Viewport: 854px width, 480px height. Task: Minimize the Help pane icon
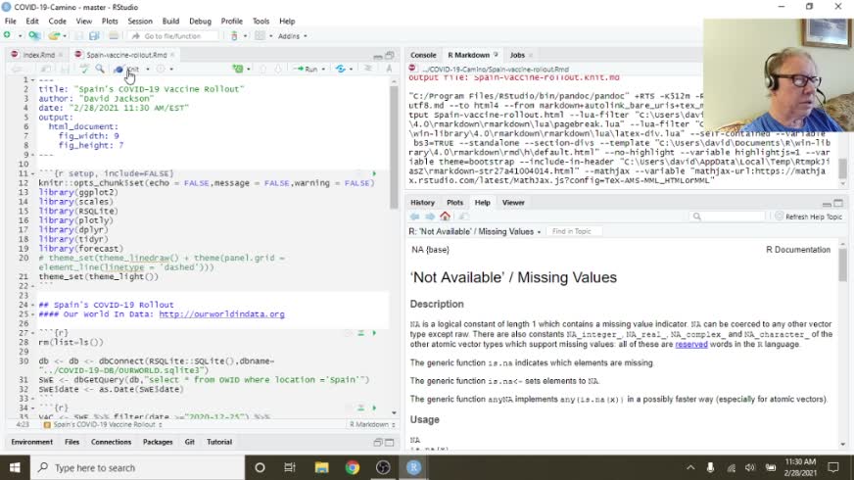(827, 203)
